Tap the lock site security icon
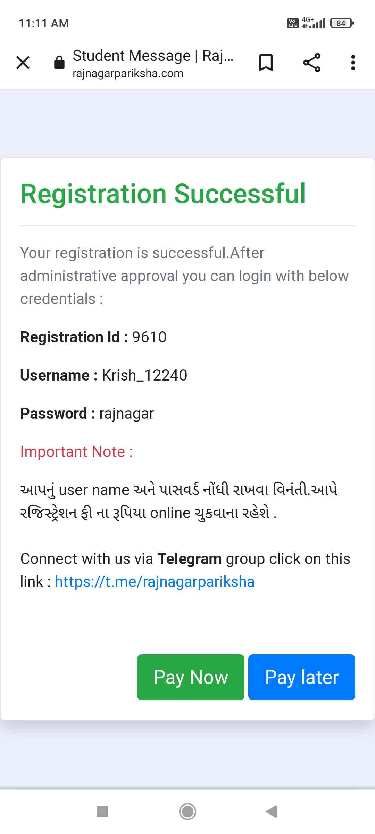Image resolution: width=375 pixels, height=834 pixels. coord(59,63)
